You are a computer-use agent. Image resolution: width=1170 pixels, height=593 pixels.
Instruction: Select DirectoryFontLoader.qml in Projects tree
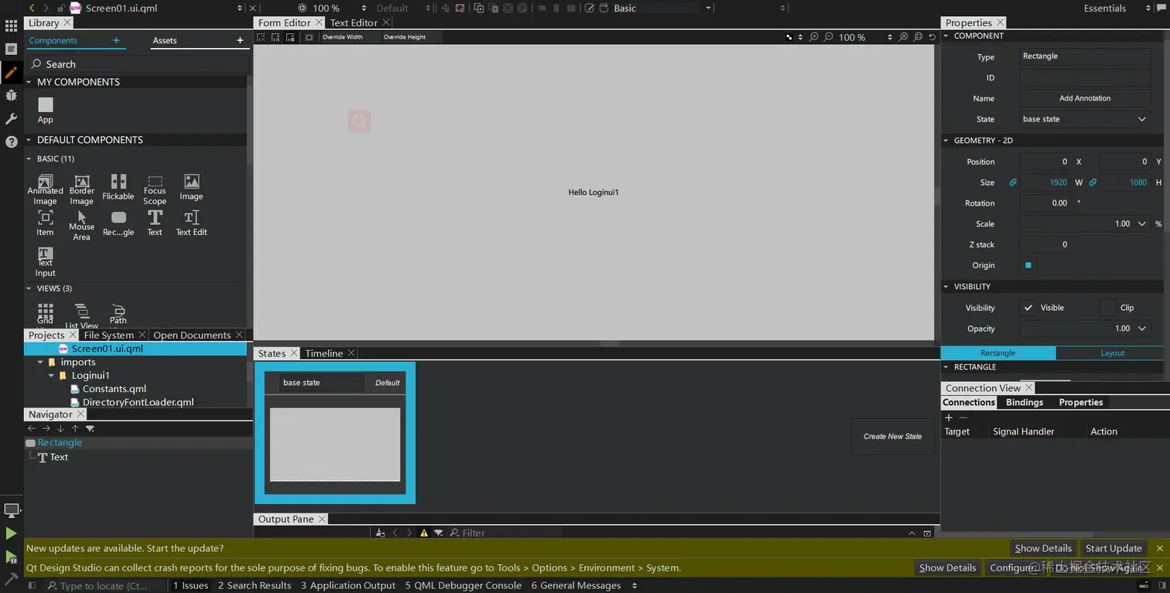(138, 402)
